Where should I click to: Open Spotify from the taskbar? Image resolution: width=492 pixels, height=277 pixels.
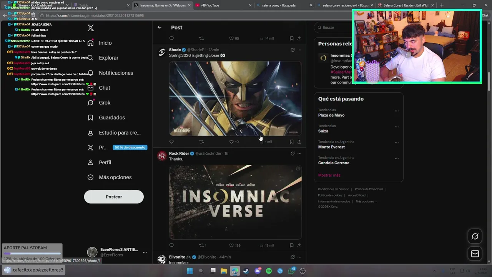(x=269, y=271)
